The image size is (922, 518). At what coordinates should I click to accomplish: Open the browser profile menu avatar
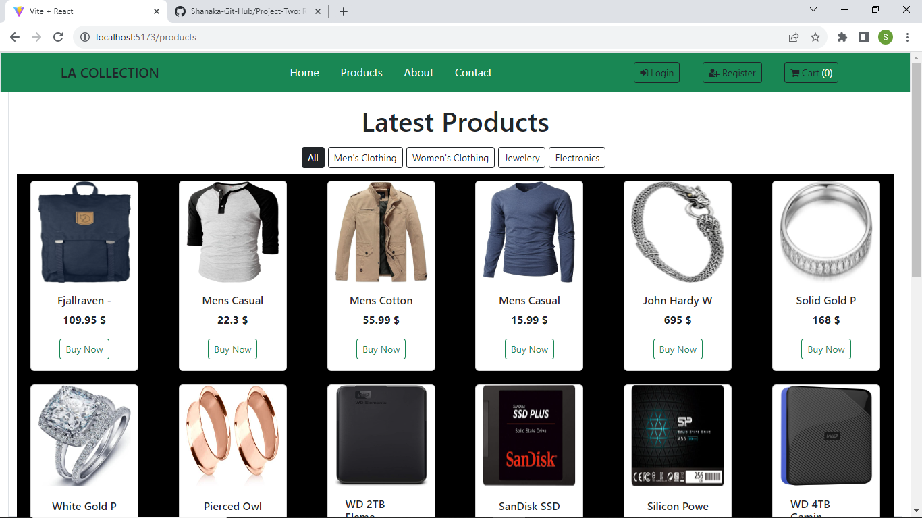886,37
